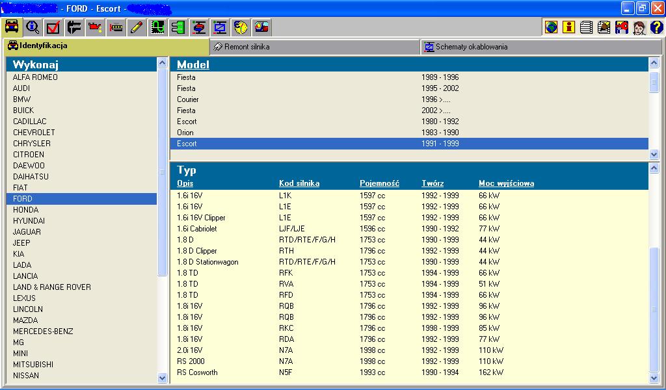Open the blue question mark help icon
The width and height of the screenshot is (666, 390).
tap(656, 27)
